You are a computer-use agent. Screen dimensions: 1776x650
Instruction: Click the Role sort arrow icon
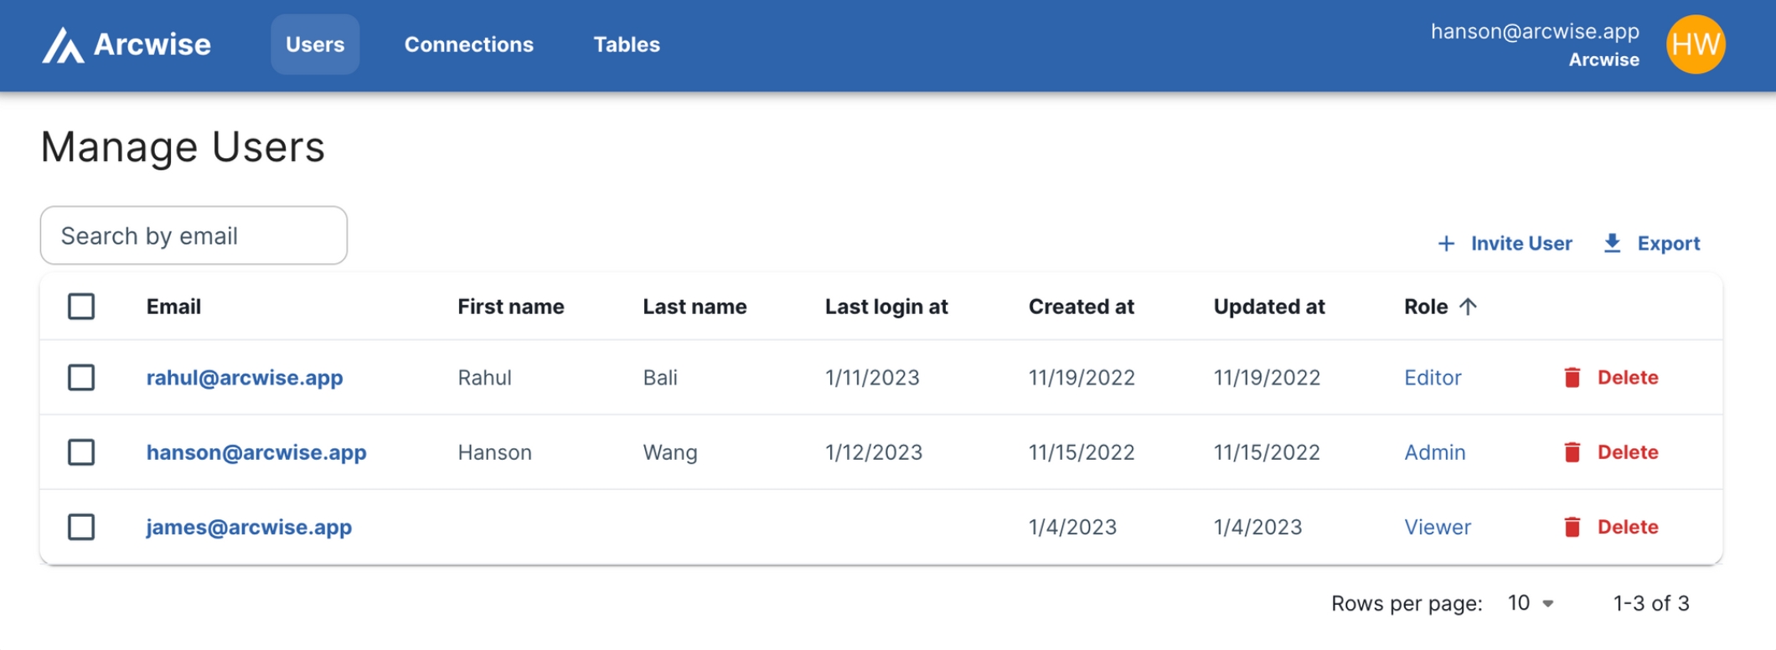click(1468, 307)
